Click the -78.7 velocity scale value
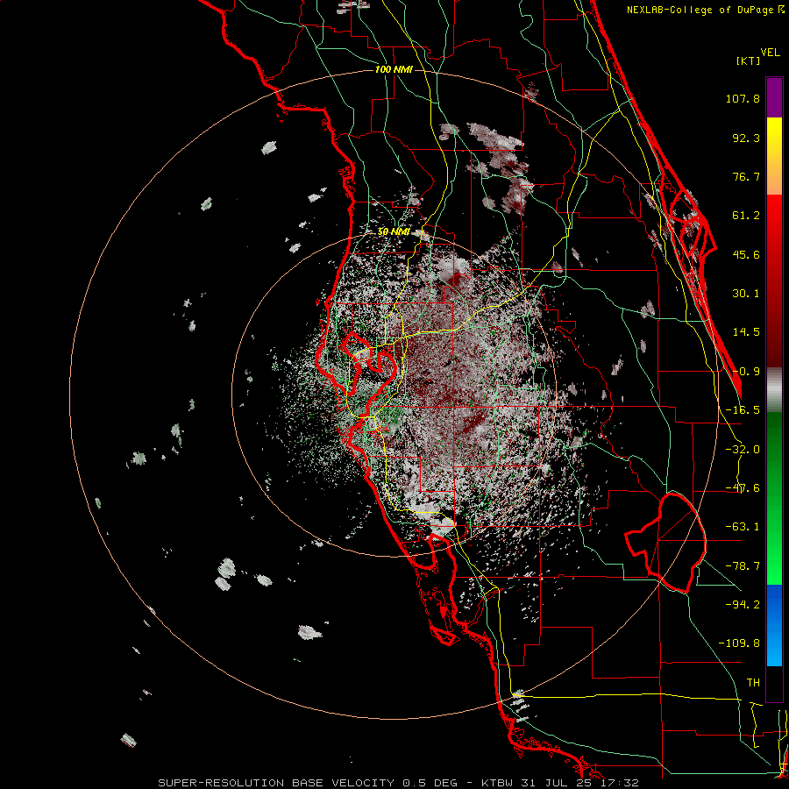789x789 pixels. pos(743,566)
